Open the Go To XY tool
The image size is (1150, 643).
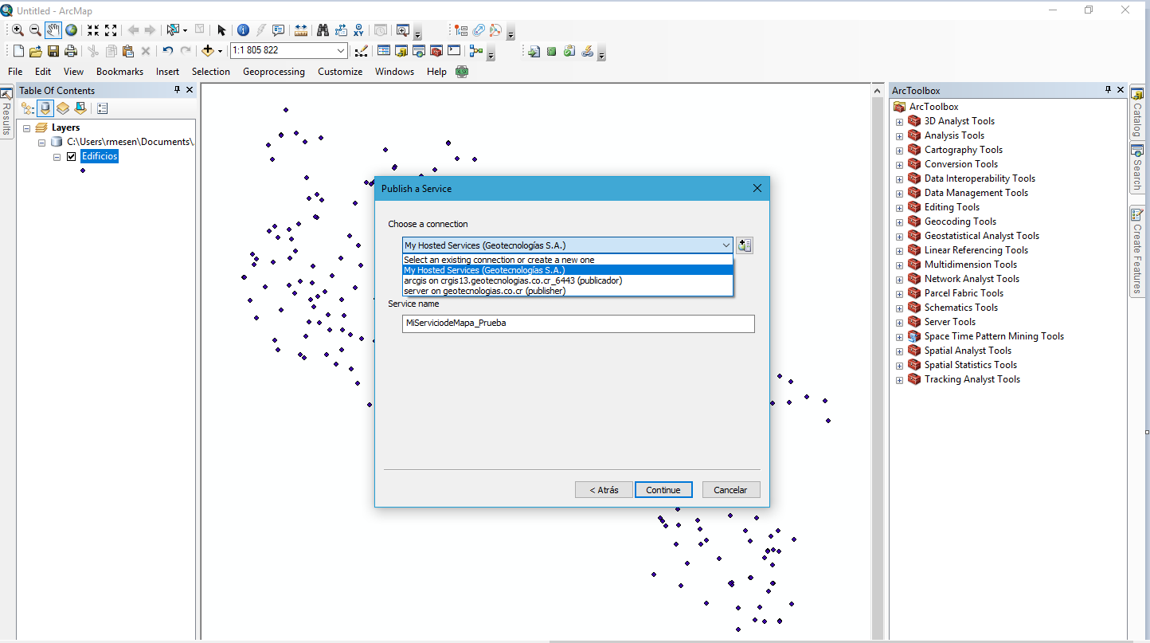359,30
